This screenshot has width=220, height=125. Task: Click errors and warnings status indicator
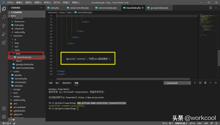click(x=7, y=123)
